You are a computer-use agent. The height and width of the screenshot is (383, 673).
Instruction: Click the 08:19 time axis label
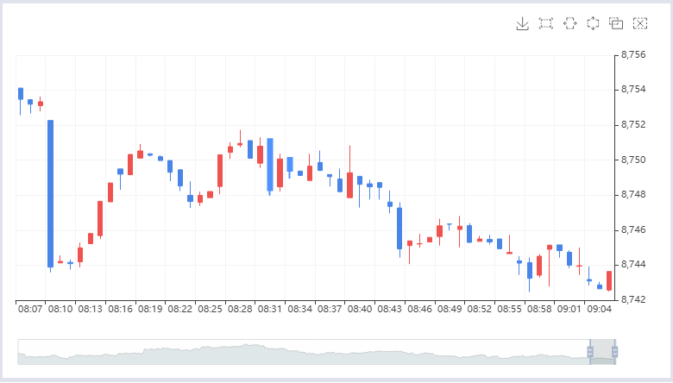coord(150,309)
